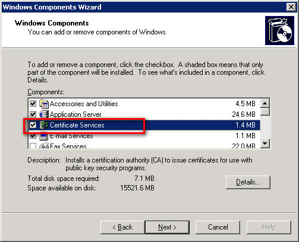Click the 24.6 MB size value
This screenshot has height=242, width=299.
point(244,114)
